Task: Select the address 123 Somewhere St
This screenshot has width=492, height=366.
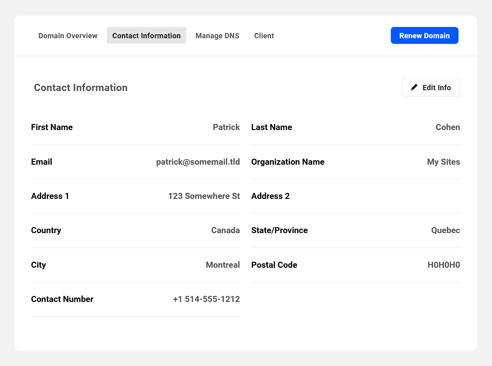Action: pos(204,196)
